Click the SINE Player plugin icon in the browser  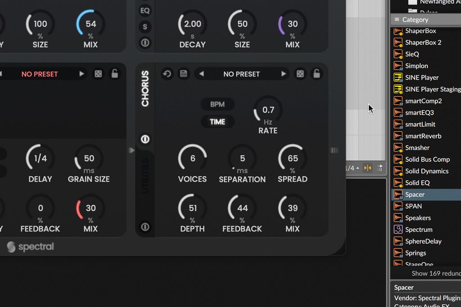coord(398,77)
